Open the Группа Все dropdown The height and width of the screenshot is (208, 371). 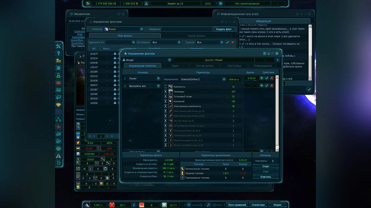tap(222, 42)
